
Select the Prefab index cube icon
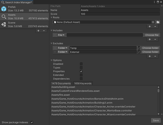[4, 8]
